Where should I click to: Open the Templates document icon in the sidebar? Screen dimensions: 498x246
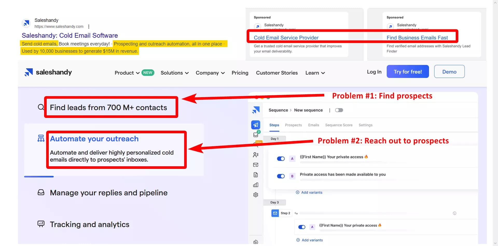pos(256,175)
